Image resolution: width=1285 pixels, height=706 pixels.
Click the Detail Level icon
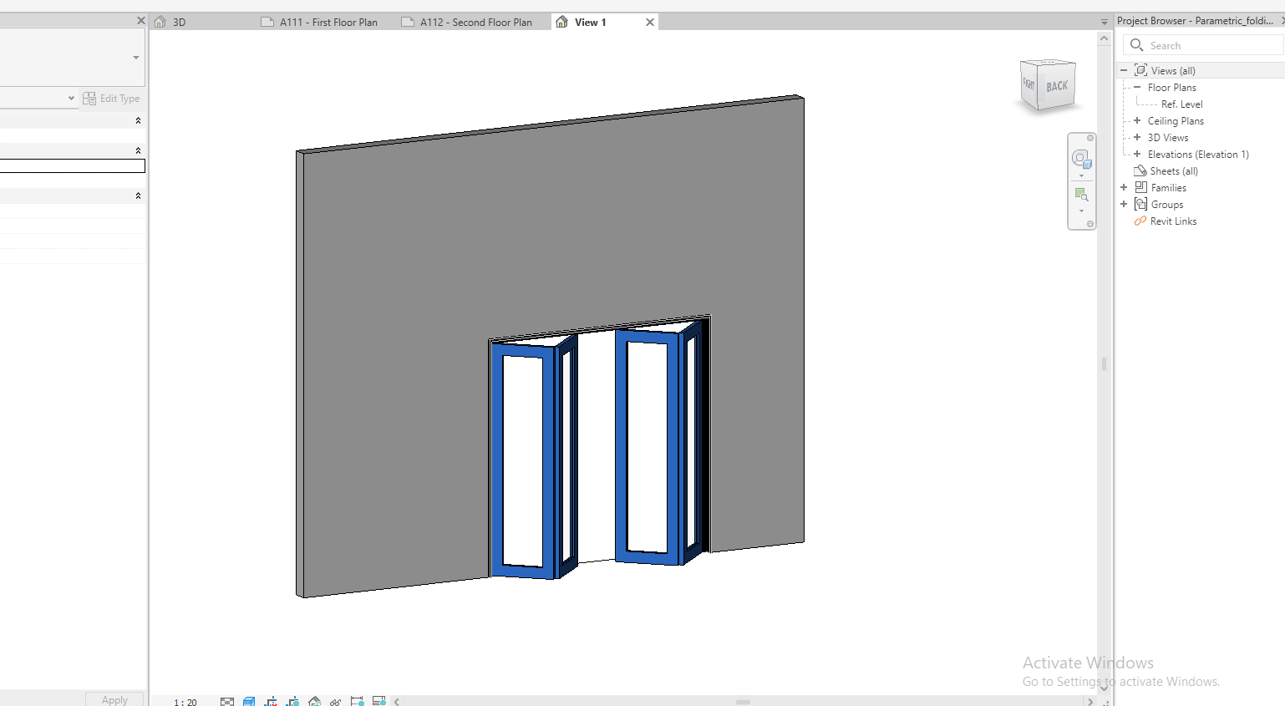(x=227, y=702)
